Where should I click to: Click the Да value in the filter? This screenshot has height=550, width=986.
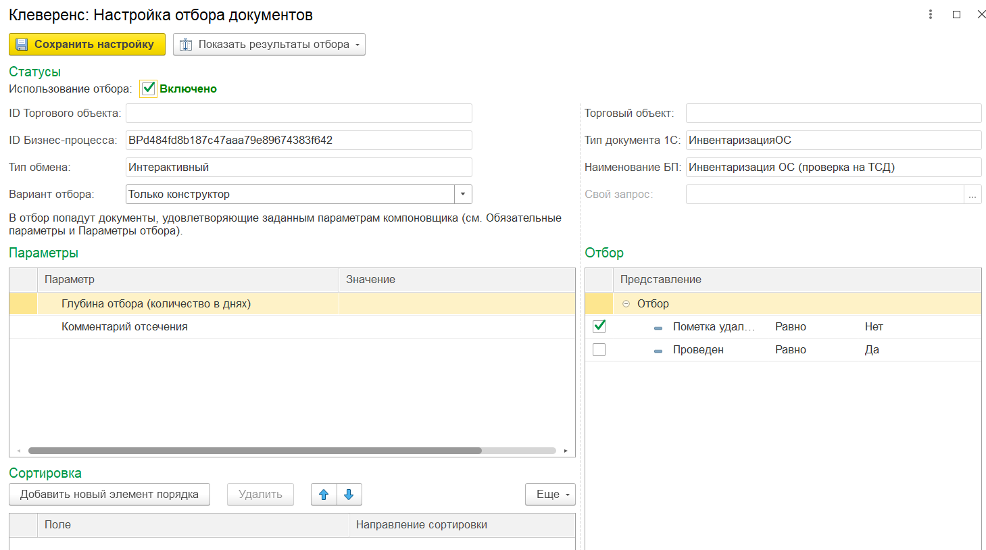point(872,350)
